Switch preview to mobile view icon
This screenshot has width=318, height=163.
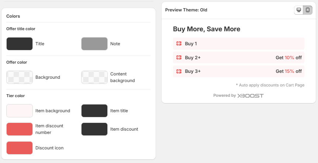(307, 10)
